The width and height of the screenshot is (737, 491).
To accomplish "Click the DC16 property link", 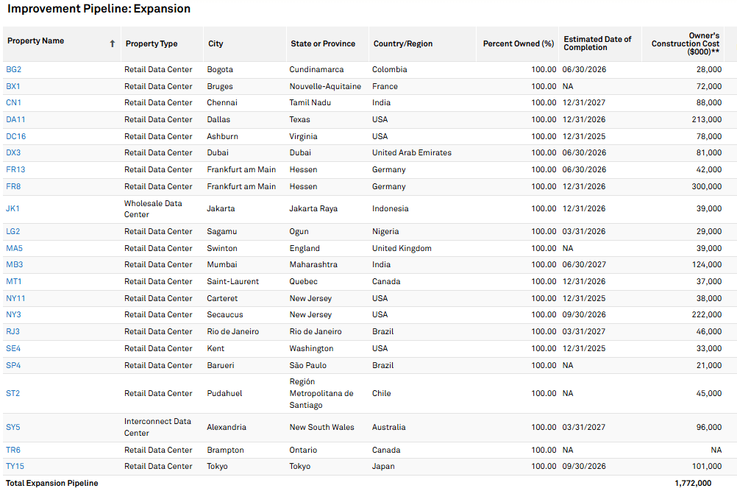I will coord(16,136).
